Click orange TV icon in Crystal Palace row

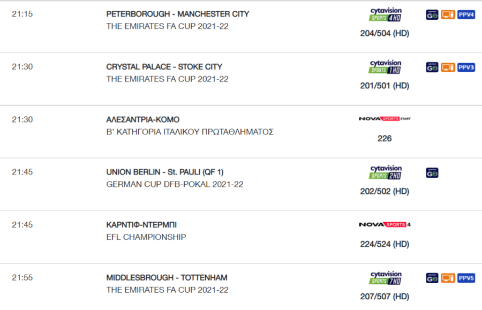pos(448,67)
